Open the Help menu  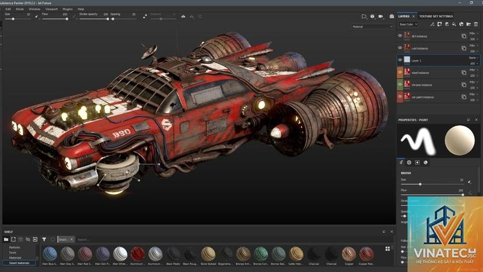coord(81,9)
